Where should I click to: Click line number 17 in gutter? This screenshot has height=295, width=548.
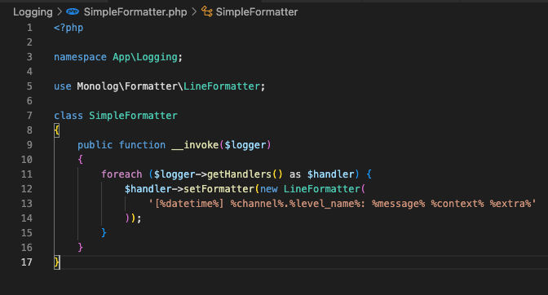[x=27, y=262]
